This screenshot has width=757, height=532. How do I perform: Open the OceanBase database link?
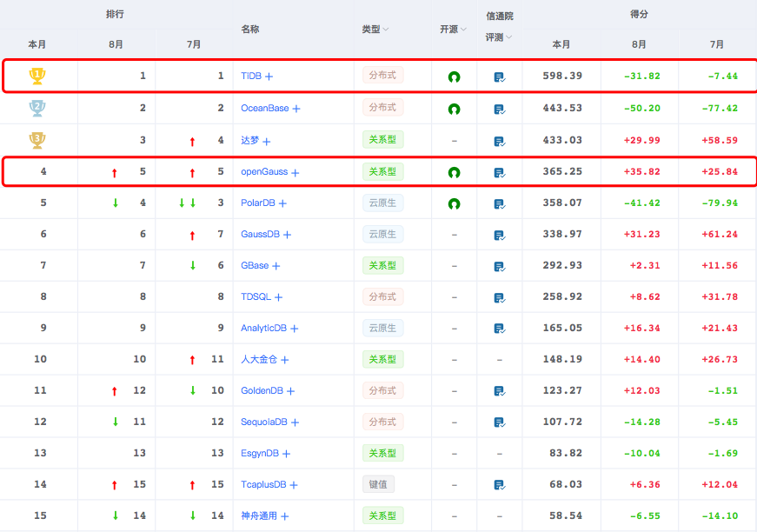coord(264,108)
